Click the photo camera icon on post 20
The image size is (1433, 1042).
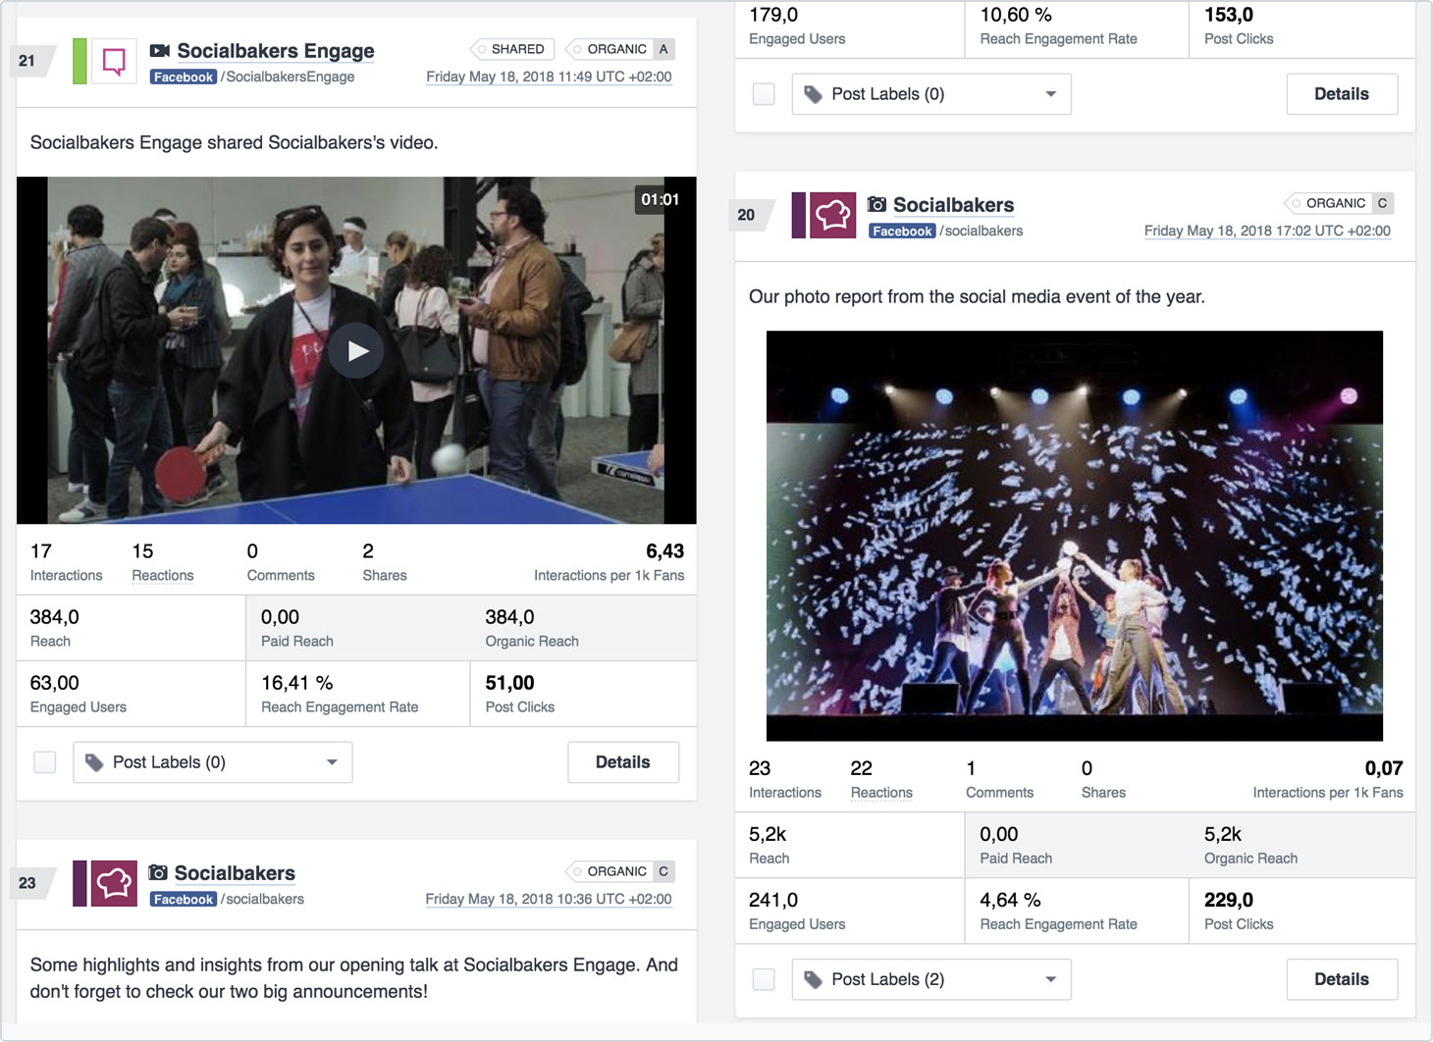[x=877, y=204]
